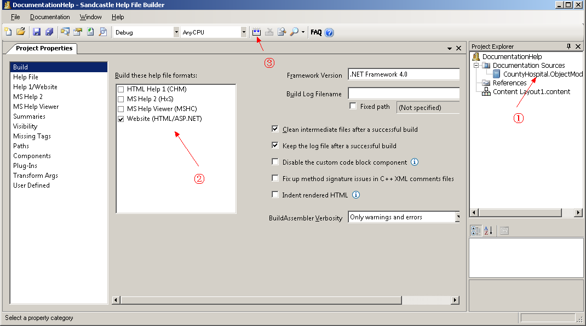
Task: Select CountyHospital.ObjectMod documentation source
Action: pos(543,74)
